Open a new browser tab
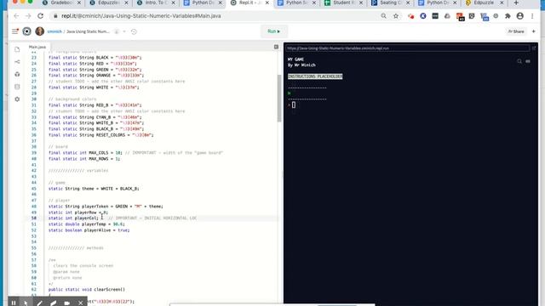Image resolution: width=545 pixels, height=306 pixels. pos(516,3)
